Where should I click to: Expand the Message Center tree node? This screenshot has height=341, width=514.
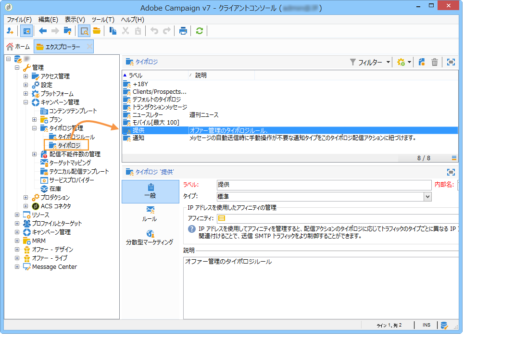click(17, 266)
